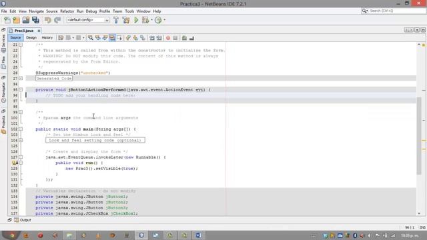Image resolution: width=427 pixels, height=240 pixels.
Task: Open the File menu
Action: (4, 11)
